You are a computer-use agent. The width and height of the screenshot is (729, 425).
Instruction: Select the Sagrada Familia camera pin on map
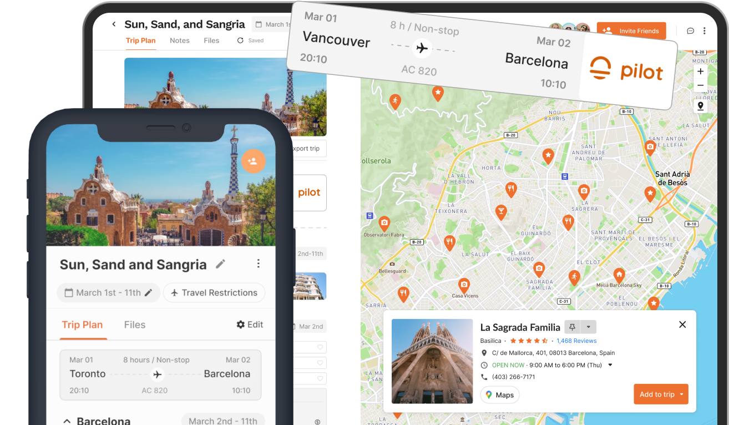click(x=538, y=270)
